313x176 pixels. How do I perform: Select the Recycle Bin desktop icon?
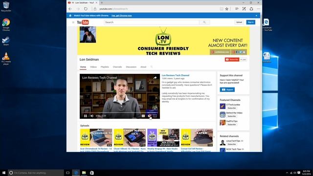[x=6, y=6]
